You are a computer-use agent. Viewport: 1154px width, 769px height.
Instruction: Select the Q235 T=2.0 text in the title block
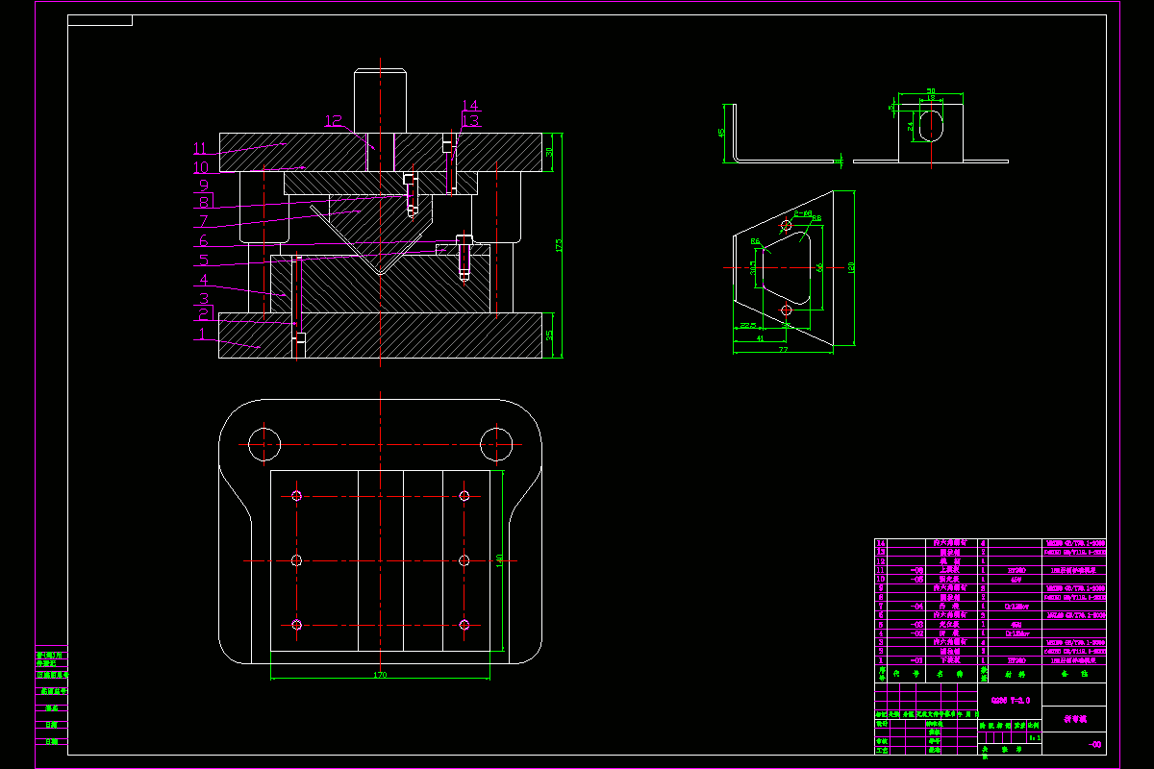click(x=1011, y=700)
